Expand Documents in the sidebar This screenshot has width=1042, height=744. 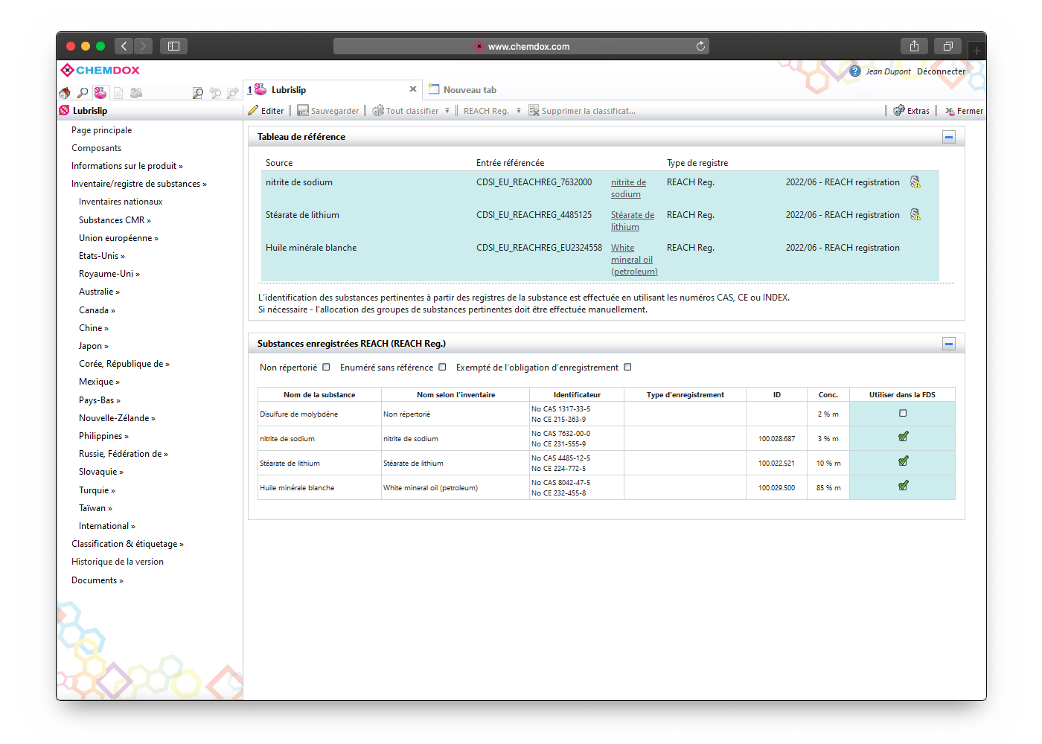tap(98, 580)
